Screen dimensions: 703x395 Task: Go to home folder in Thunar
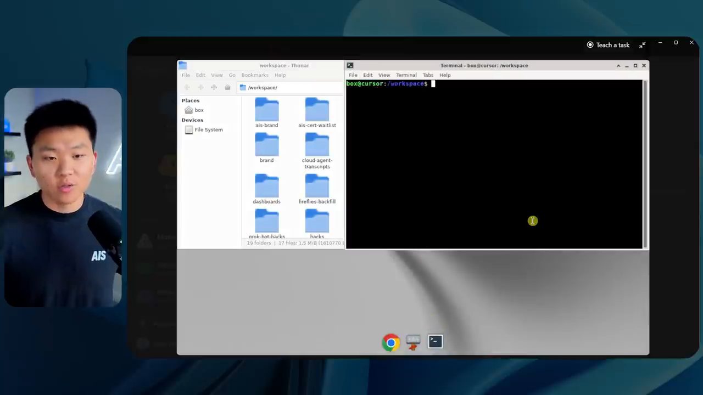click(x=227, y=88)
